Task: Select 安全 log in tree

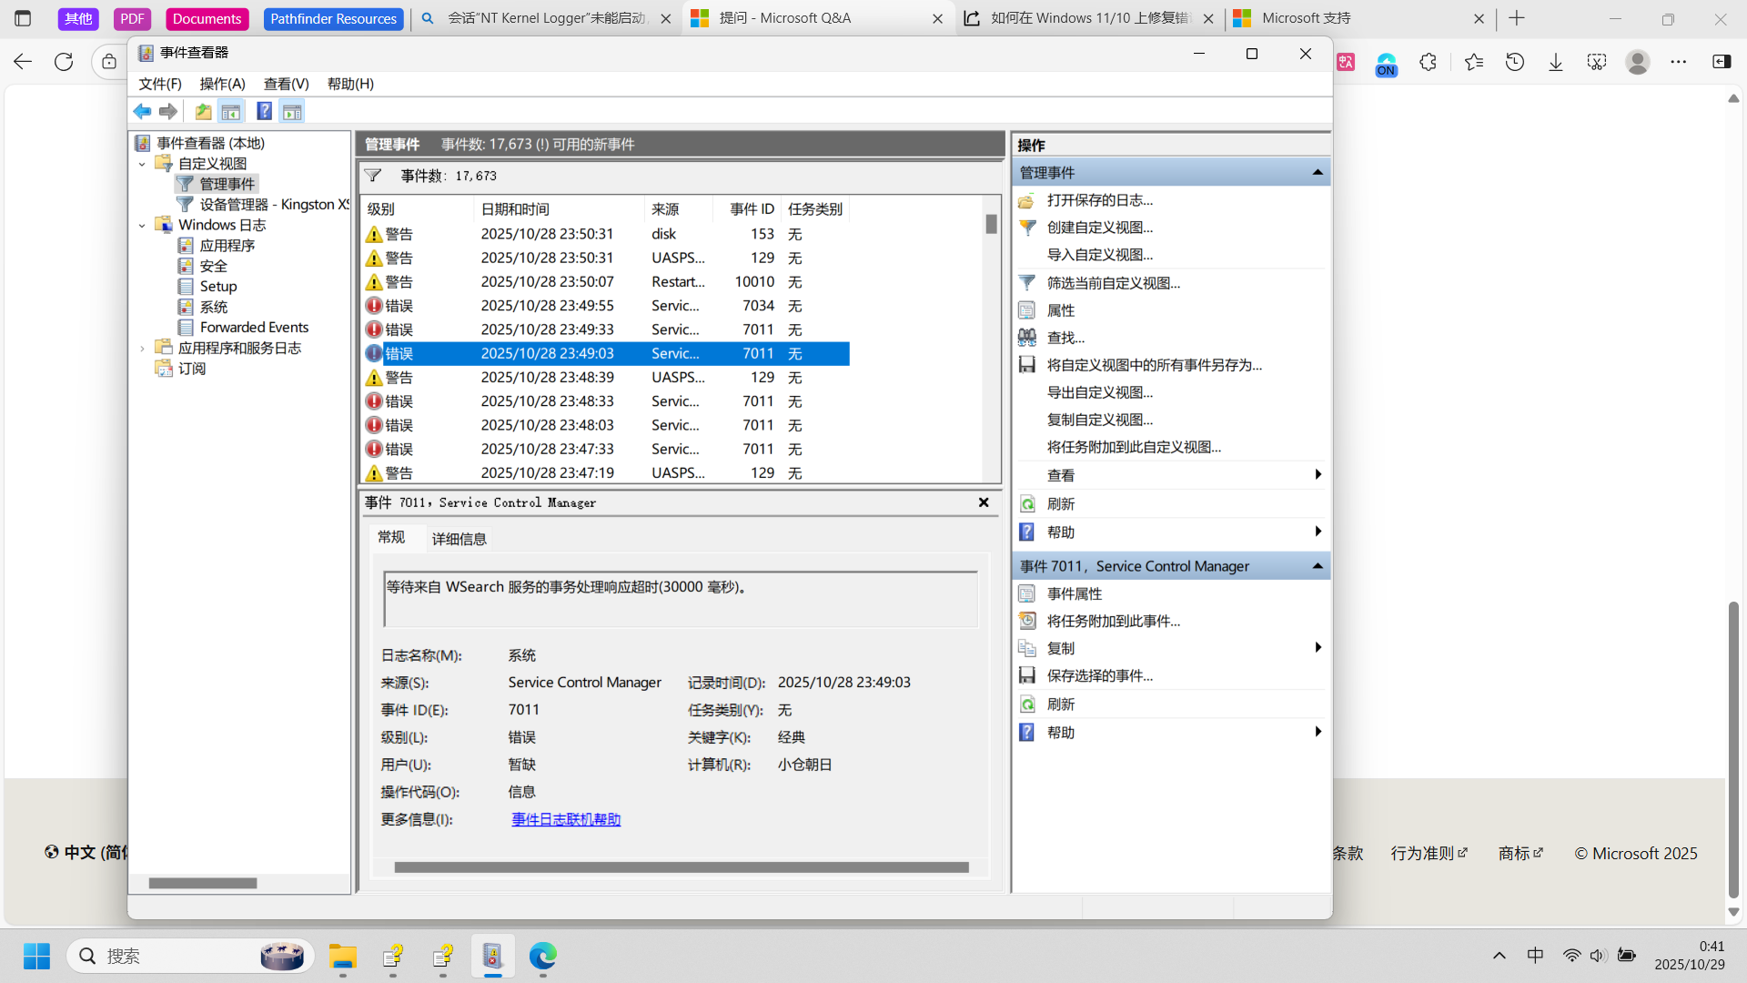Action: tap(213, 266)
